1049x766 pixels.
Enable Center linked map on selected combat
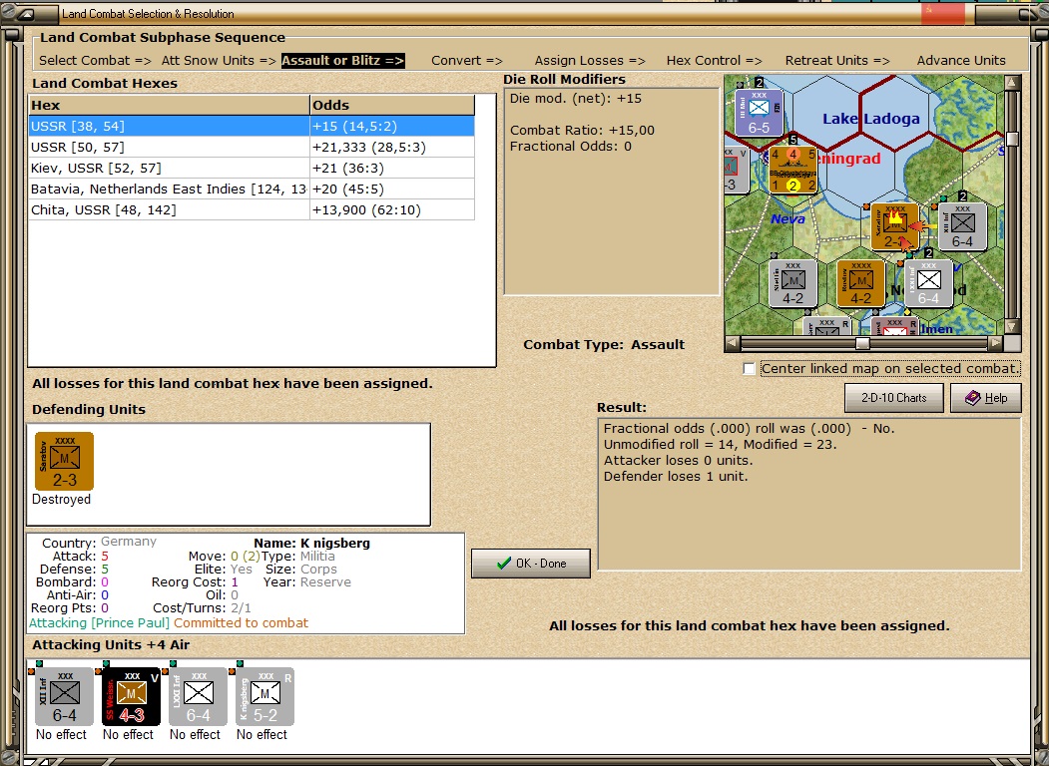750,369
